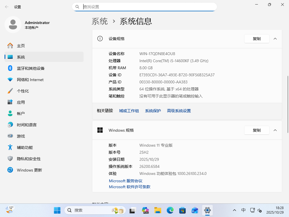Open the 蓝牙和其他设备 settings icon

(x=10, y=68)
